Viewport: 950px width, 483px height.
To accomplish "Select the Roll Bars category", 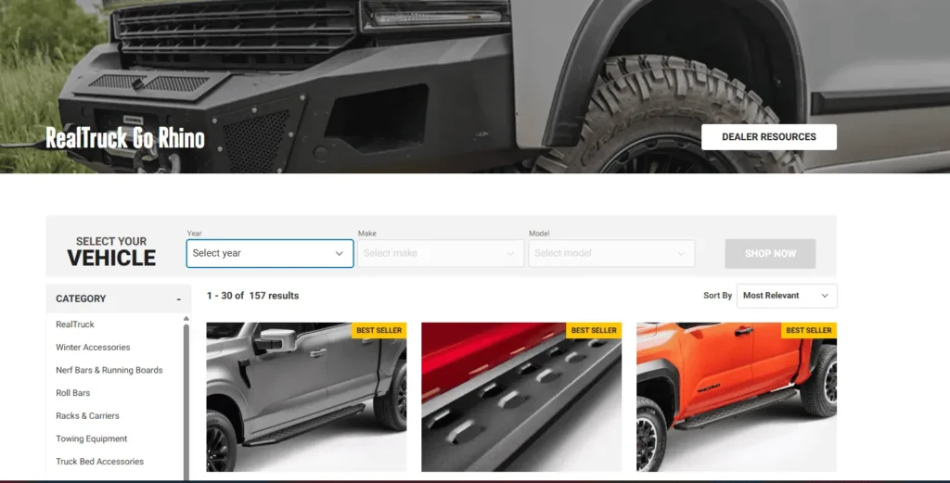I will [x=72, y=393].
